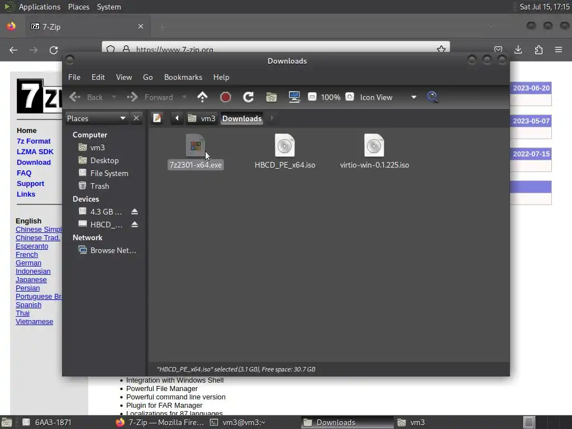Switch to vm3@vm3 terminal in taskbar

click(x=238, y=422)
